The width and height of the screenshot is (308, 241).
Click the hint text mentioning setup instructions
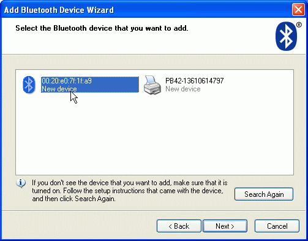(x=129, y=191)
